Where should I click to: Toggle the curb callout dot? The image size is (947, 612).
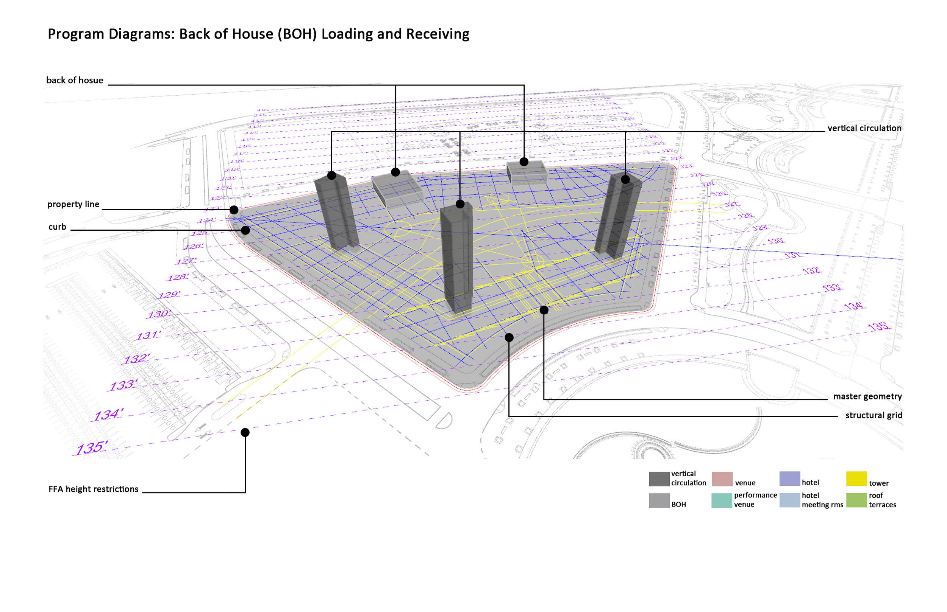pyautogui.click(x=245, y=230)
